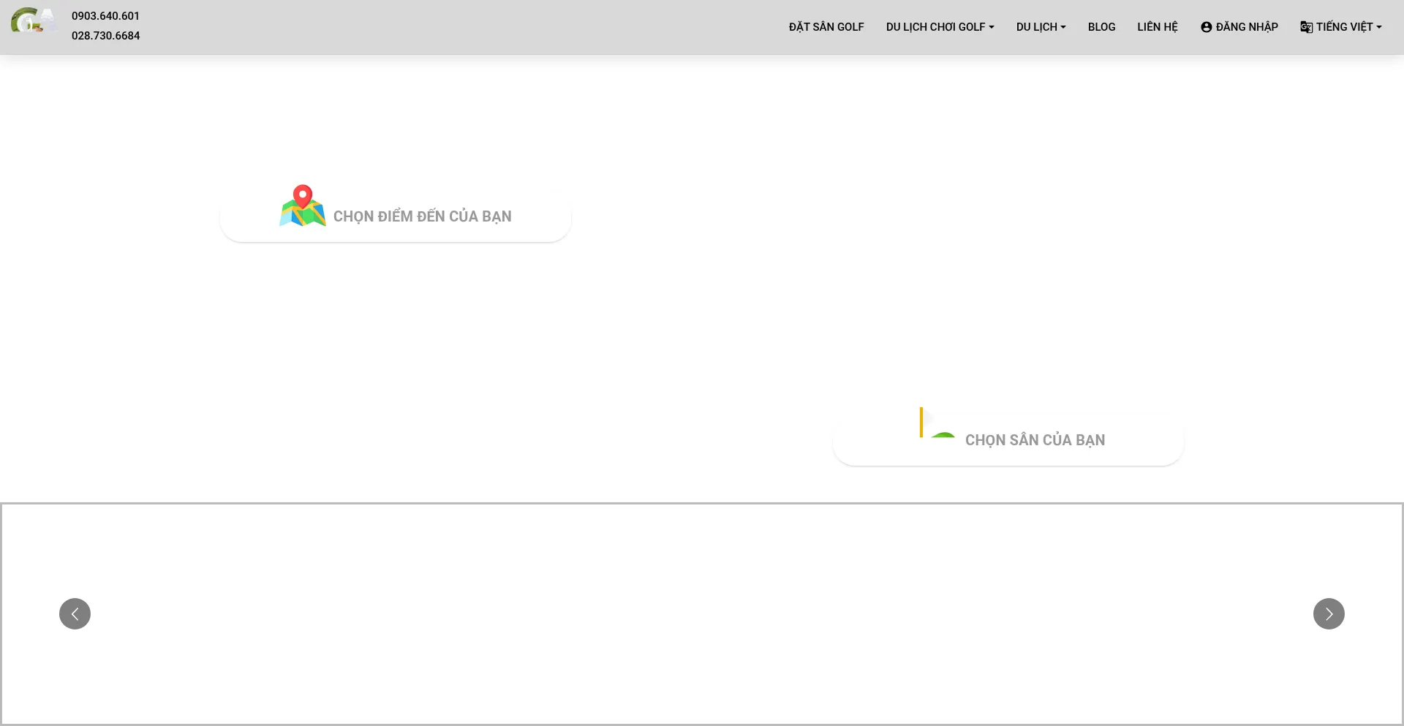The image size is (1404, 726).
Task: Click the translate icon beside TIẾNG VIỆT
Action: 1306,27
